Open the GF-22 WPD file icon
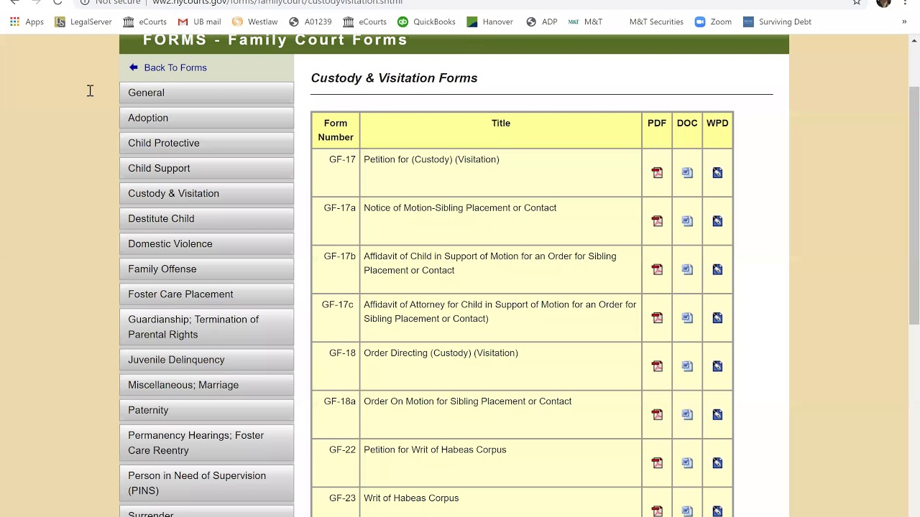 point(717,462)
